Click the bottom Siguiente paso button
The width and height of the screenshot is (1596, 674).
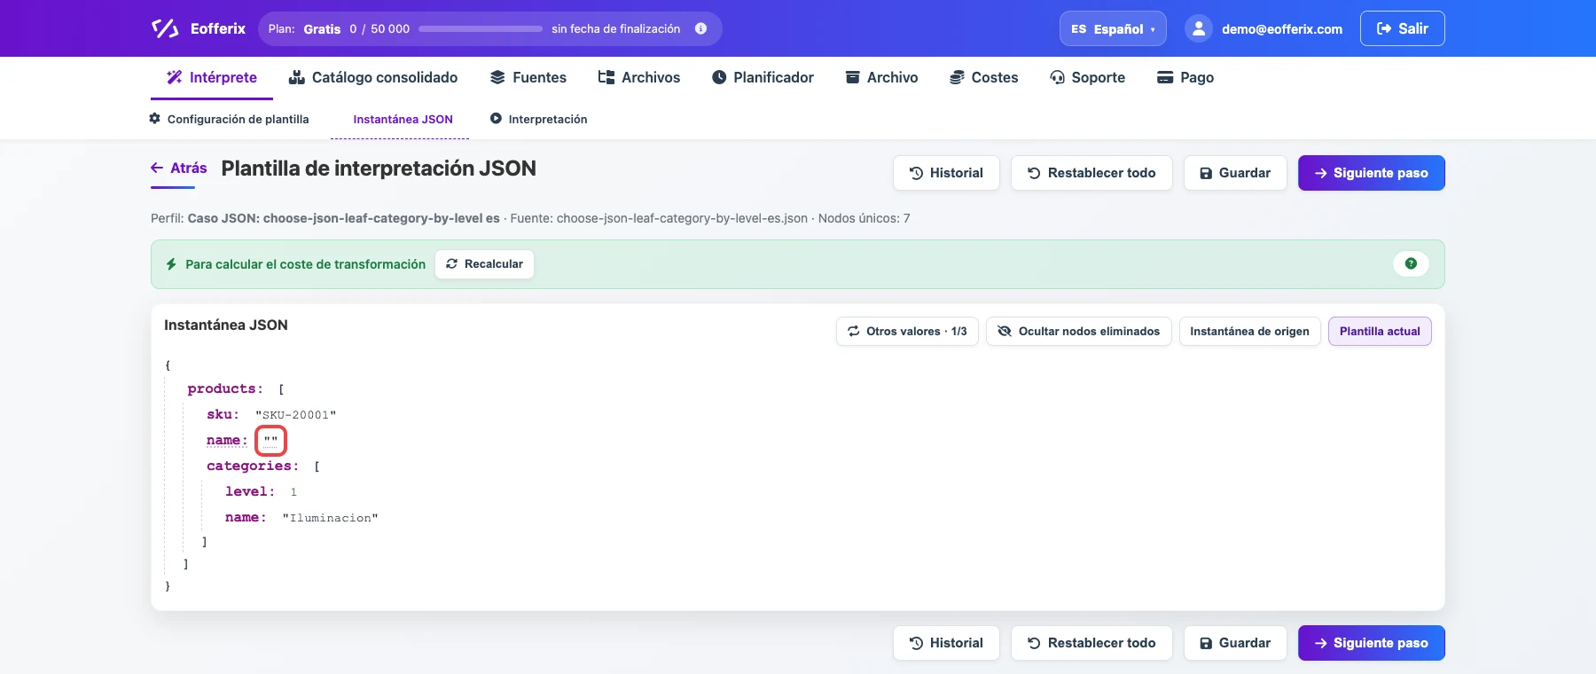click(1372, 643)
